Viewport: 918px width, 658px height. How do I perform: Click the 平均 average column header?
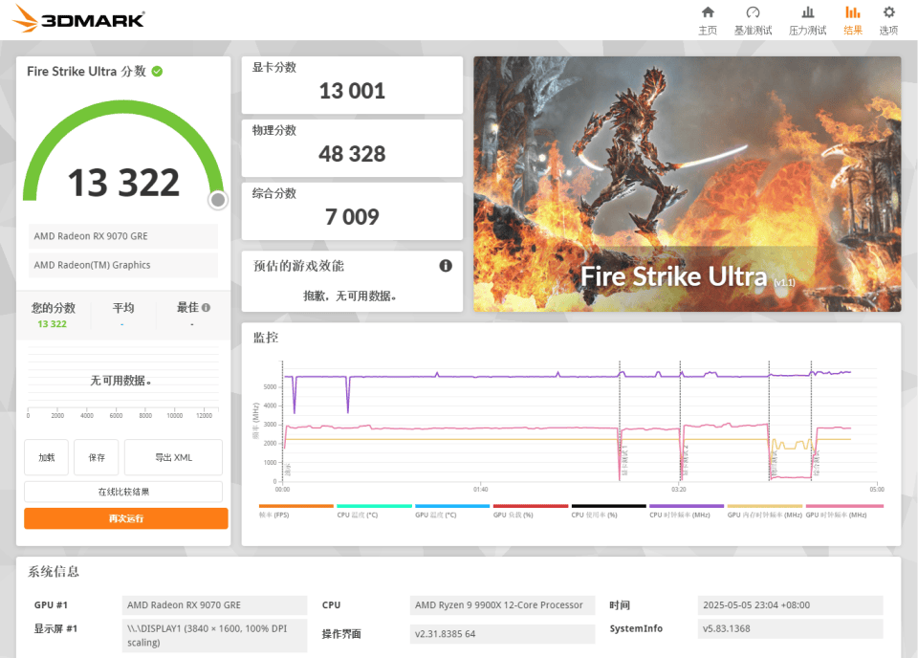(x=123, y=308)
